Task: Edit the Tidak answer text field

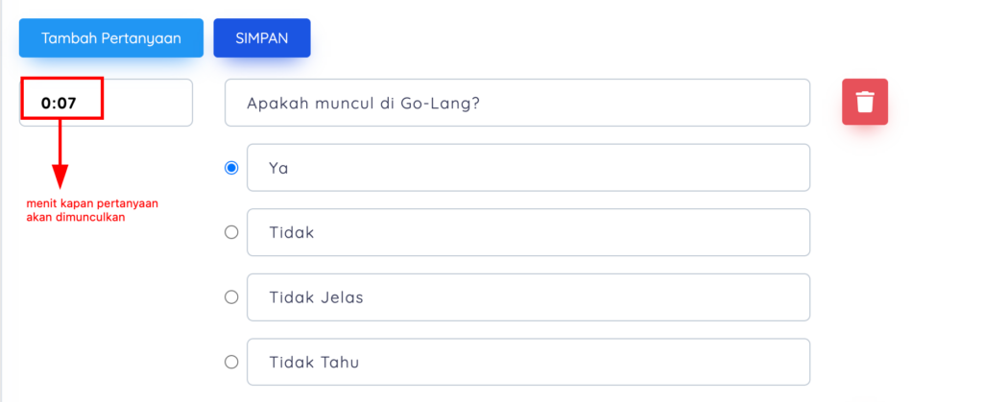Action: coord(529,232)
